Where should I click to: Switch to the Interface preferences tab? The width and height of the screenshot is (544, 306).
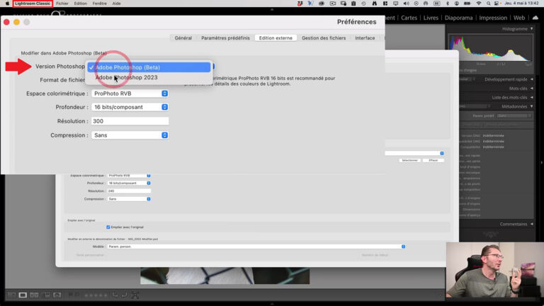tap(365, 38)
